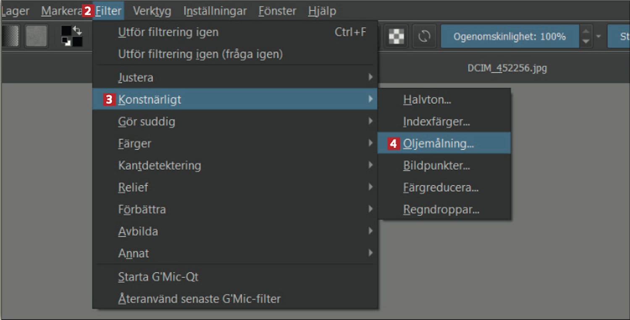Choose Oljemålning filter from the submenu

click(x=444, y=143)
